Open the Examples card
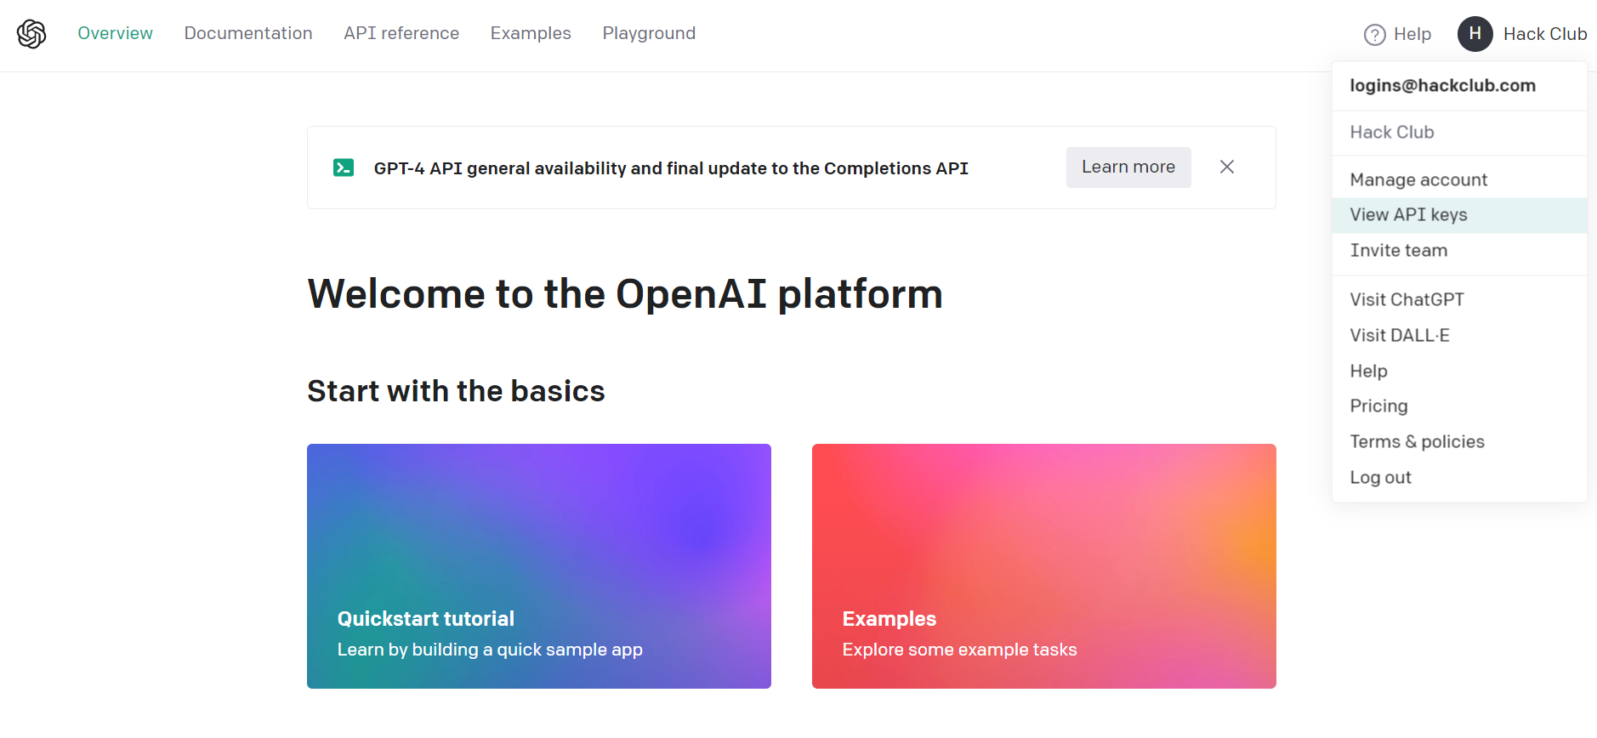 click(x=1044, y=566)
